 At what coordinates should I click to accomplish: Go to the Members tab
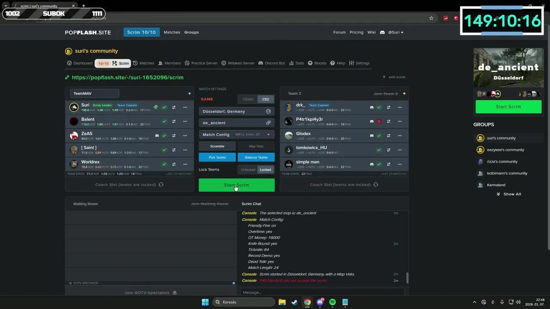[169, 63]
